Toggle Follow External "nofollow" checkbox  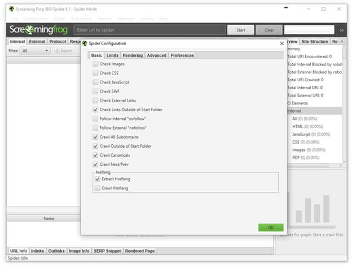[95, 128]
